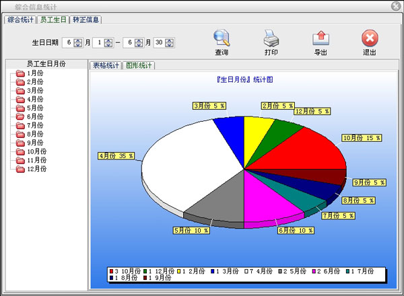Viewport: 404px width, 296px height.
Task: Select the 1月份 folder in tree
Action: [20, 73]
